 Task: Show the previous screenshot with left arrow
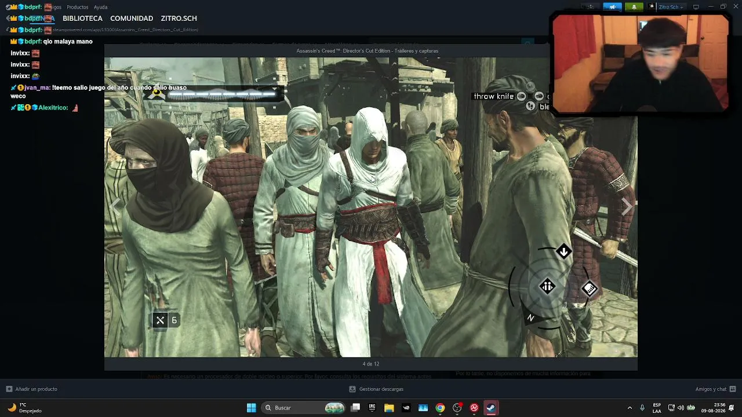point(116,206)
